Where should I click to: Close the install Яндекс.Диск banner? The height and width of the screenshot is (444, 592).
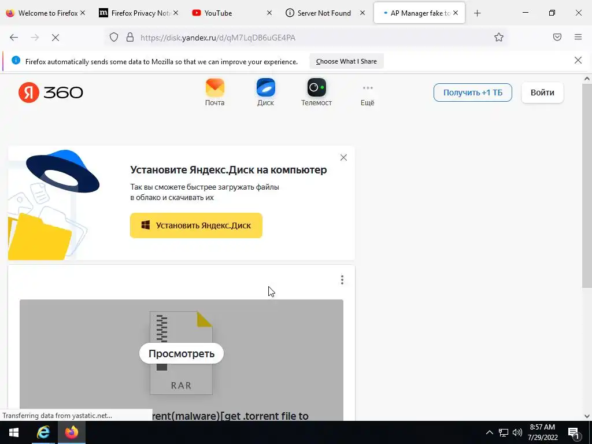coord(343,157)
